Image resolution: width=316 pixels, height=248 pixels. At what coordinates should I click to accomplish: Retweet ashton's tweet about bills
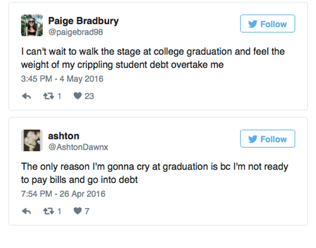[48, 211]
